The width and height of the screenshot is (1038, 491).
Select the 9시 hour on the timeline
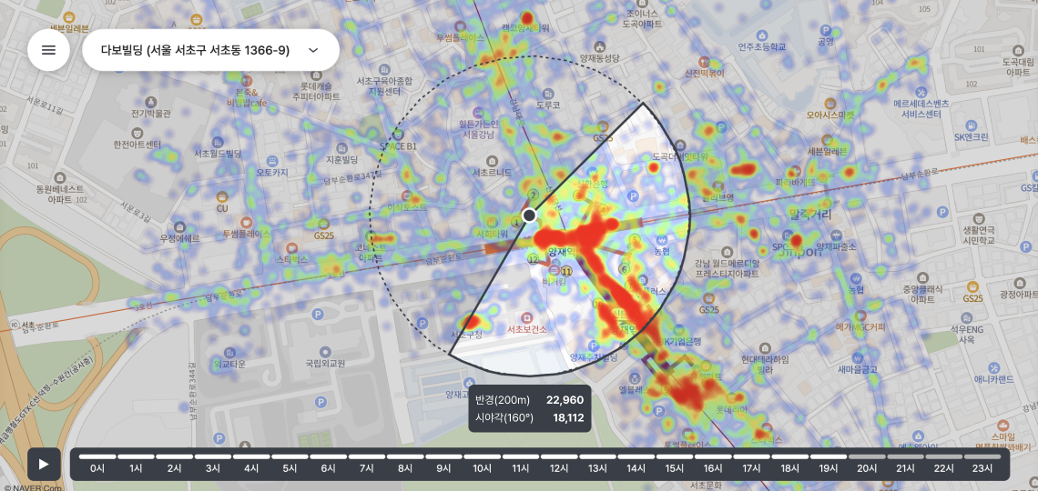[443, 463]
